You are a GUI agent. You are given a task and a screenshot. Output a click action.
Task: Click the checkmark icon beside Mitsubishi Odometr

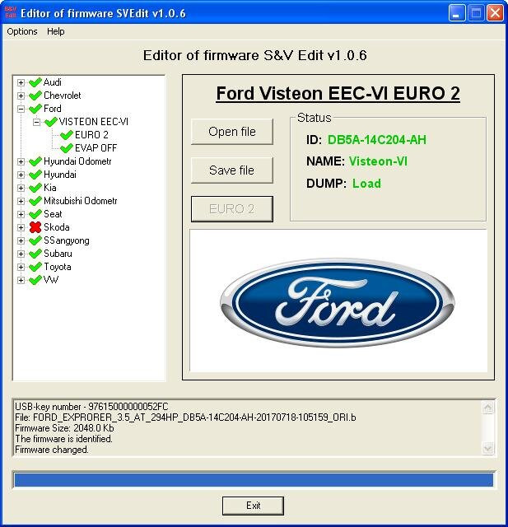35,201
